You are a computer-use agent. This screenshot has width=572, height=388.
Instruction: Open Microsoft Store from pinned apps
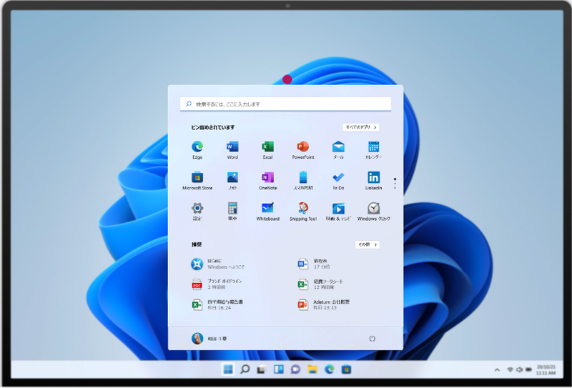(197, 181)
